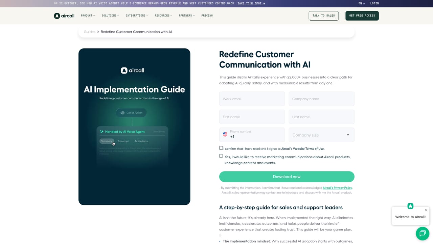Click the Transcript tab in guide preview
The width and height of the screenshot is (433, 244).
[x=123, y=141]
